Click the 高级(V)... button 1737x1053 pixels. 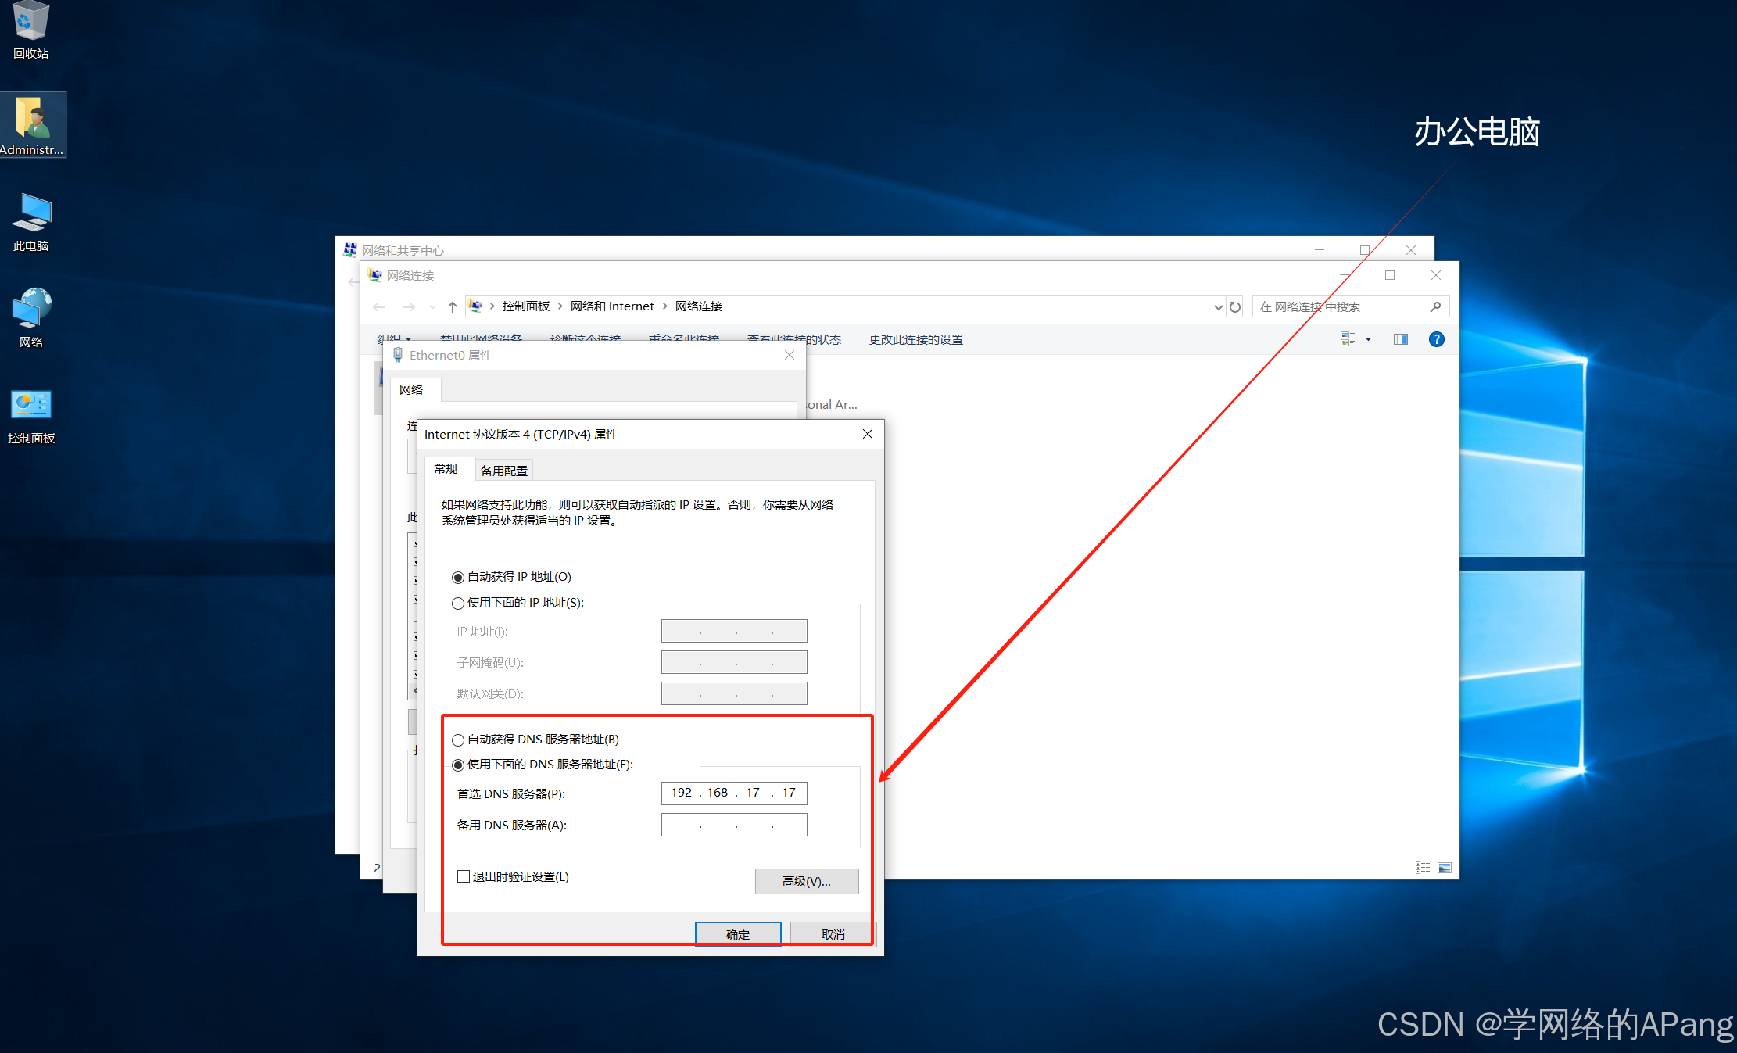pyautogui.click(x=806, y=881)
